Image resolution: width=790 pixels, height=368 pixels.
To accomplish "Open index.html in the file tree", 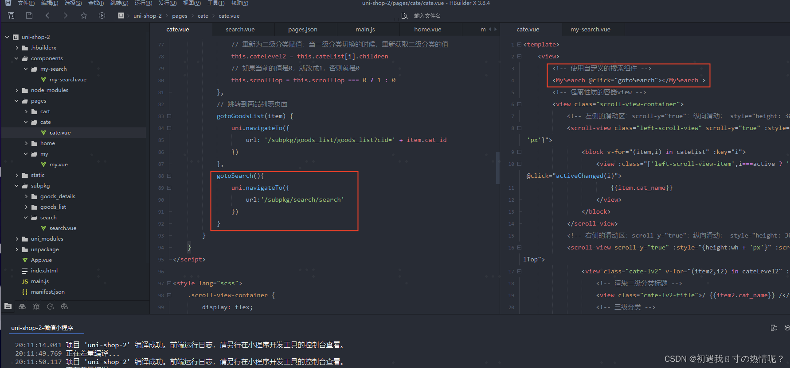I will pos(44,271).
